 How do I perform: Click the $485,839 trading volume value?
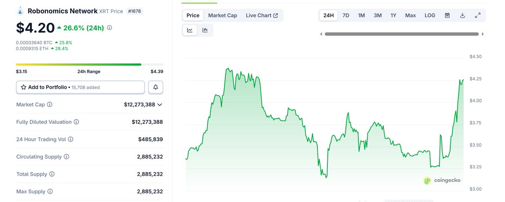(x=150, y=139)
